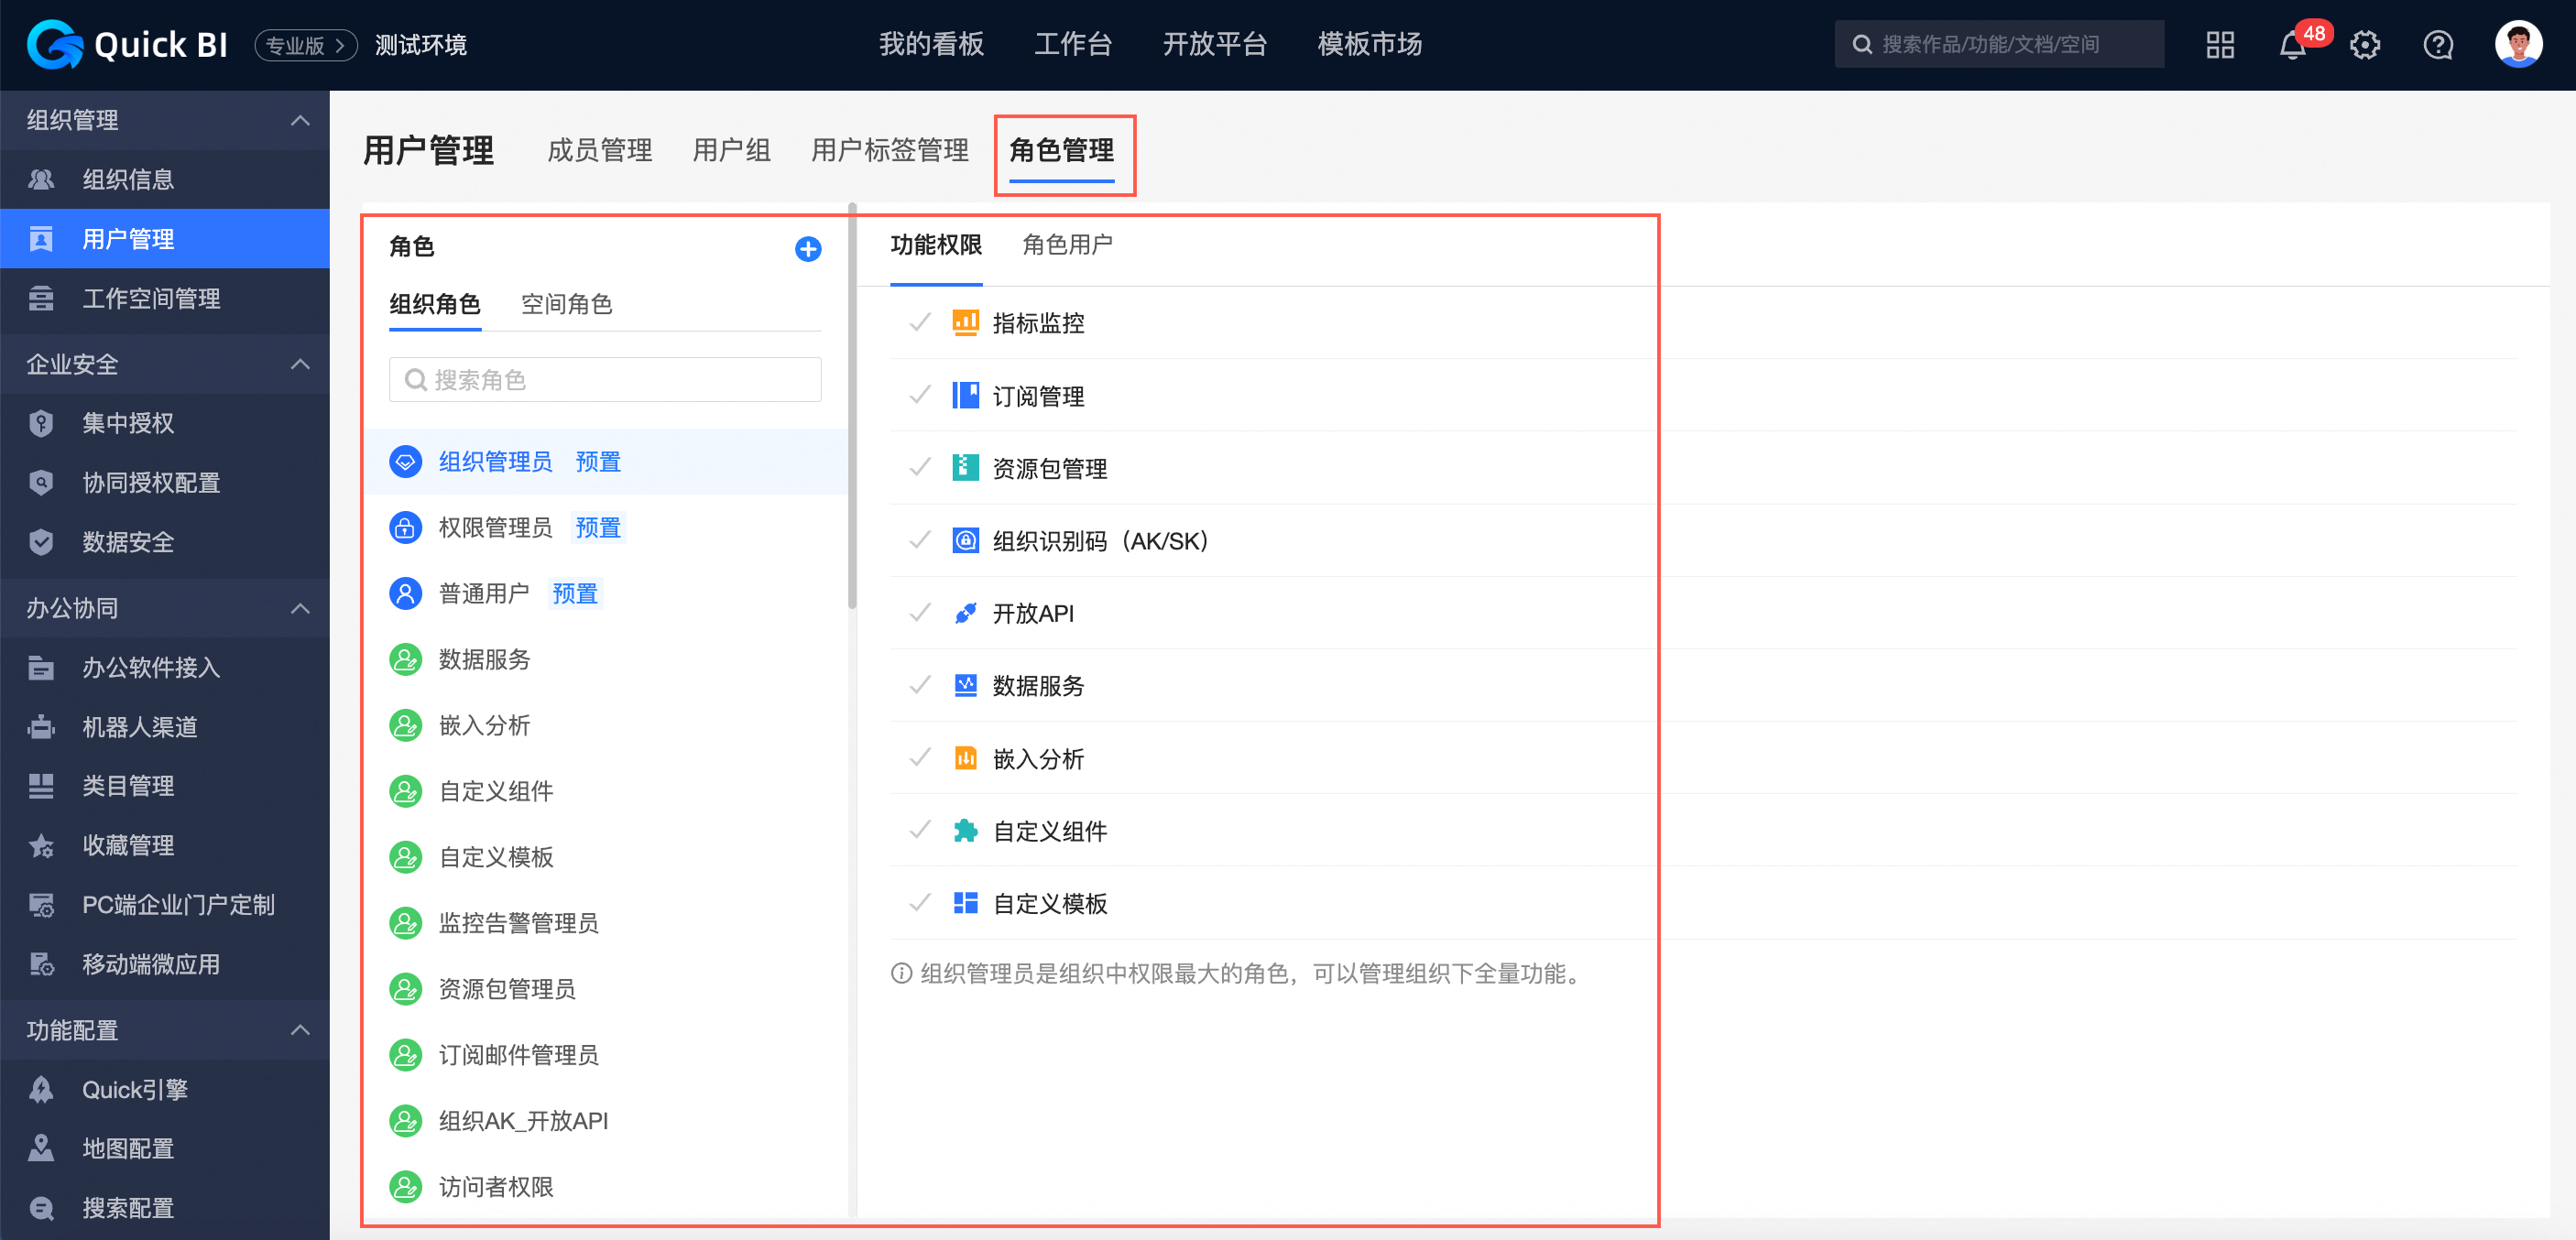Select the 权限管理员 role
The height and width of the screenshot is (1240, 2576).
606,528
